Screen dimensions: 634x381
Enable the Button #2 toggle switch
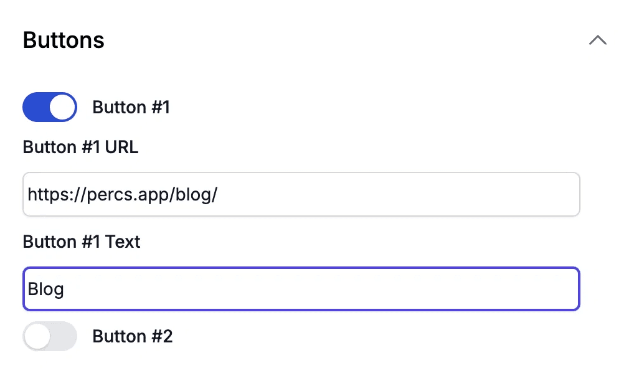[50, 336]
